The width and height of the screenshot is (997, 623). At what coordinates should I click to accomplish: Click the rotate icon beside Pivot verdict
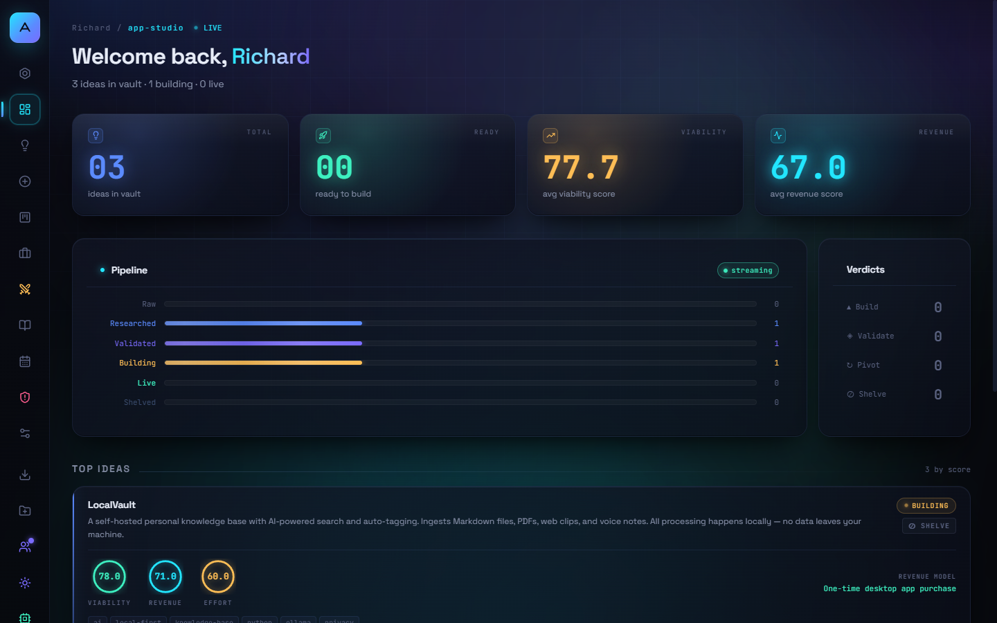[850, 365]
